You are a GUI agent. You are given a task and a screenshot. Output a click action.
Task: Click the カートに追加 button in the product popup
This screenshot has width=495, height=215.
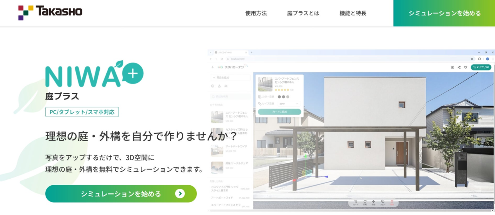click(x=280, y=112)
